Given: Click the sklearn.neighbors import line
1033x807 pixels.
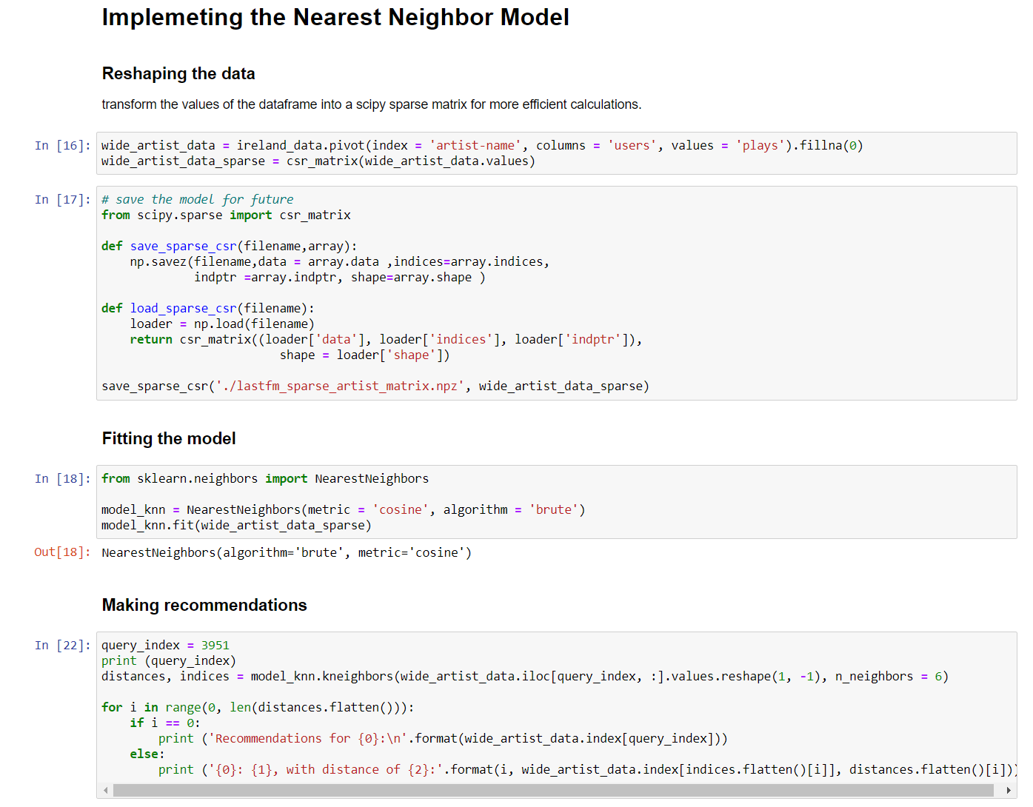Looking at the screenshot, I should tap(264, 478).
